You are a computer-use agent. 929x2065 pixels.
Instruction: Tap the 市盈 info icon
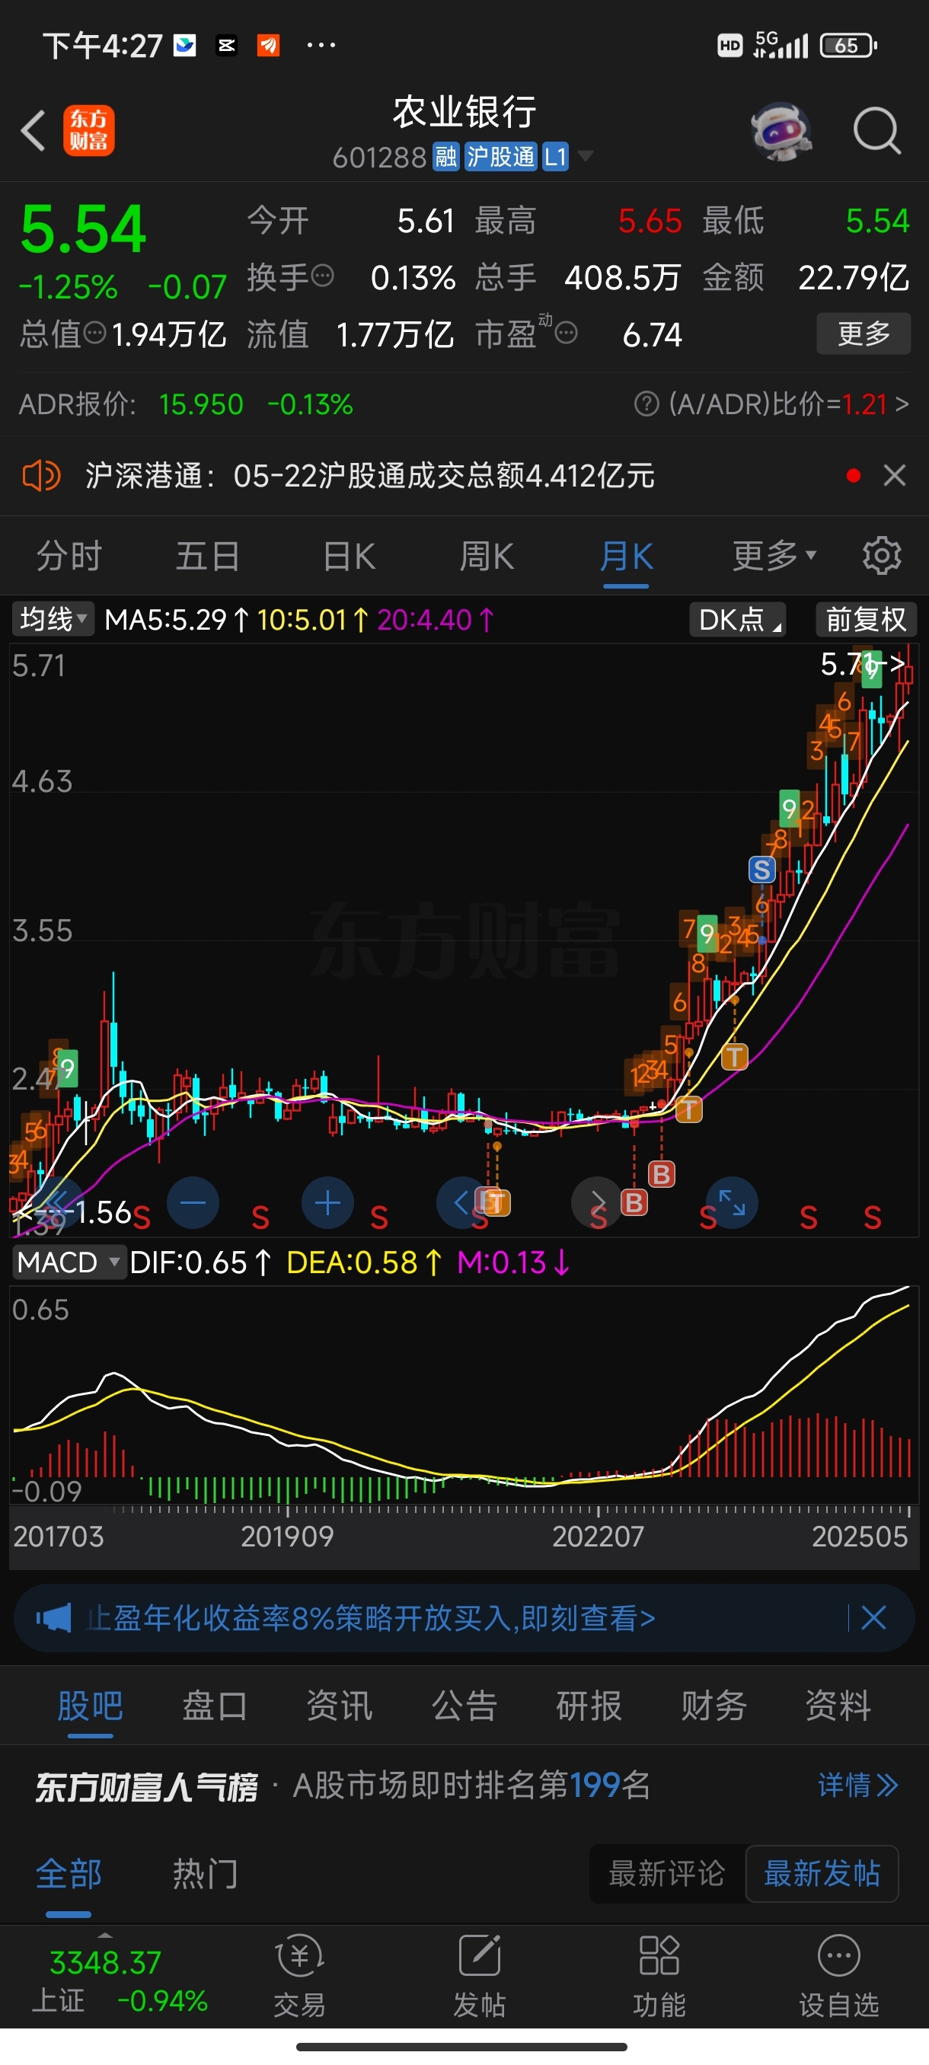coord(566,333)
